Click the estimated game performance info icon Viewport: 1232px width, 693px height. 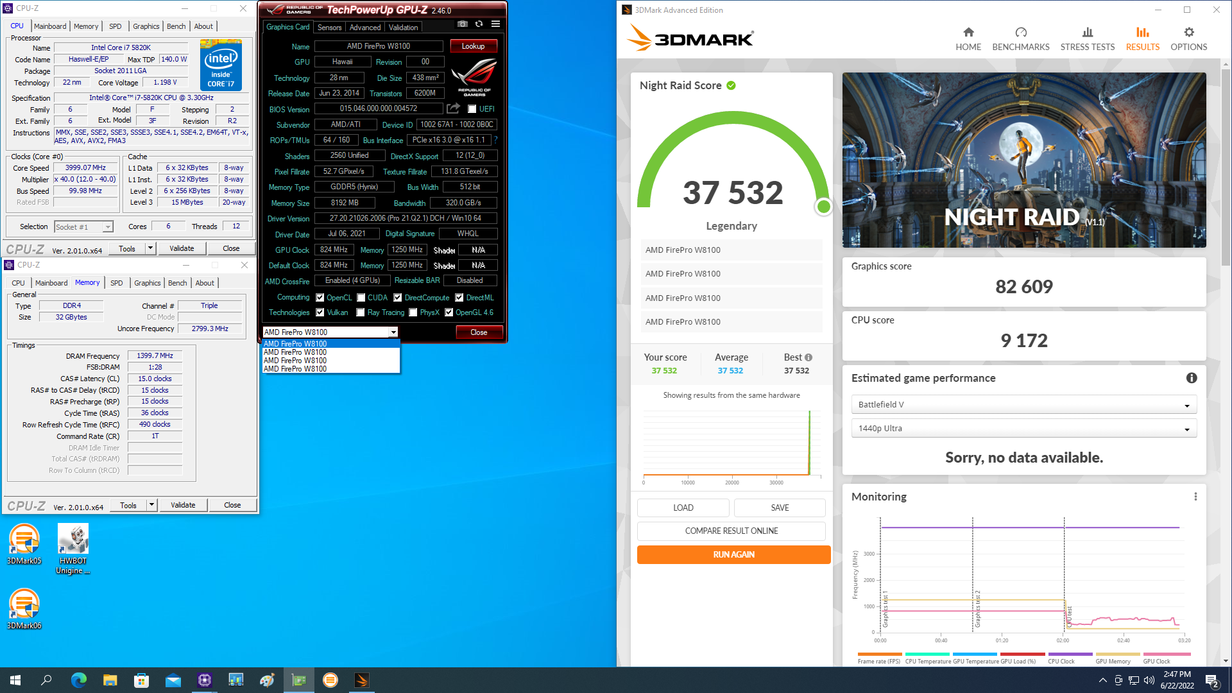click(1192, 378)
